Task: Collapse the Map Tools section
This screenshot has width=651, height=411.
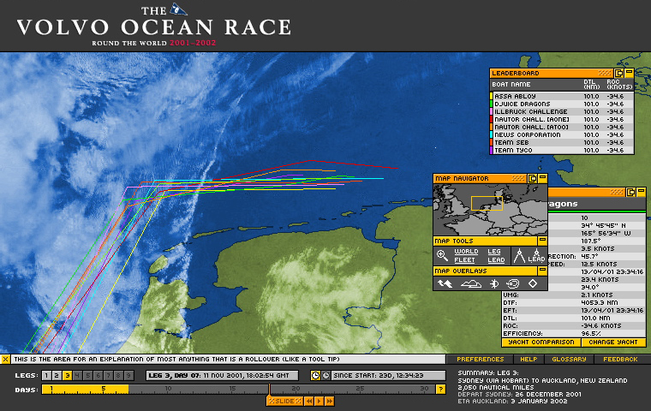Action: tap(542, 241)
